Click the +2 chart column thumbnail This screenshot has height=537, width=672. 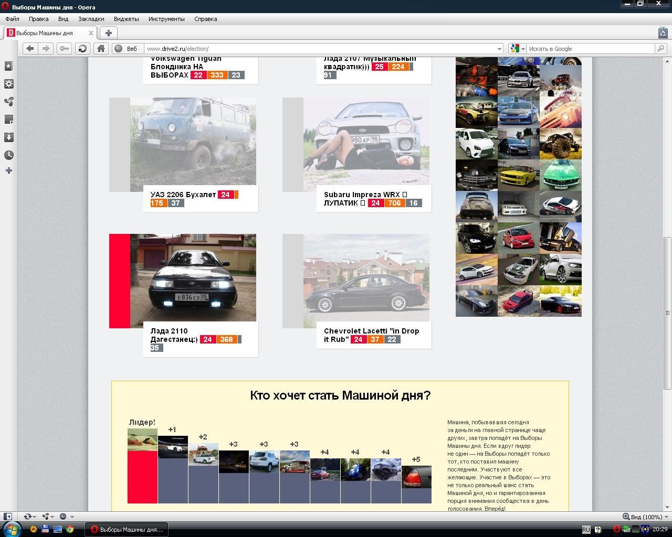point(203,454)
